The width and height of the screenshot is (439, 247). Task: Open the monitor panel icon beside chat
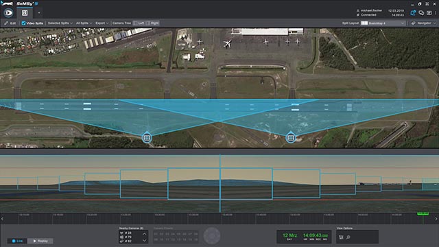click(x=429, y=13)
